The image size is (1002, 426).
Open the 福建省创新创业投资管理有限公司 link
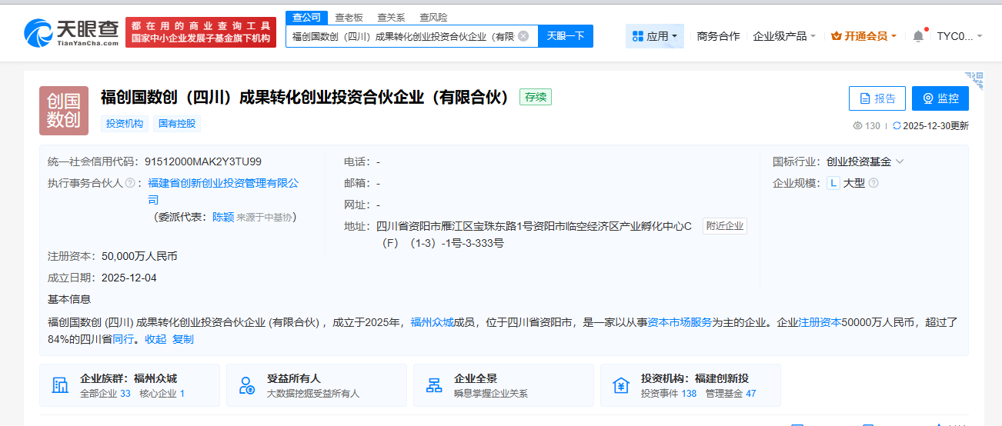click(223, 183)
